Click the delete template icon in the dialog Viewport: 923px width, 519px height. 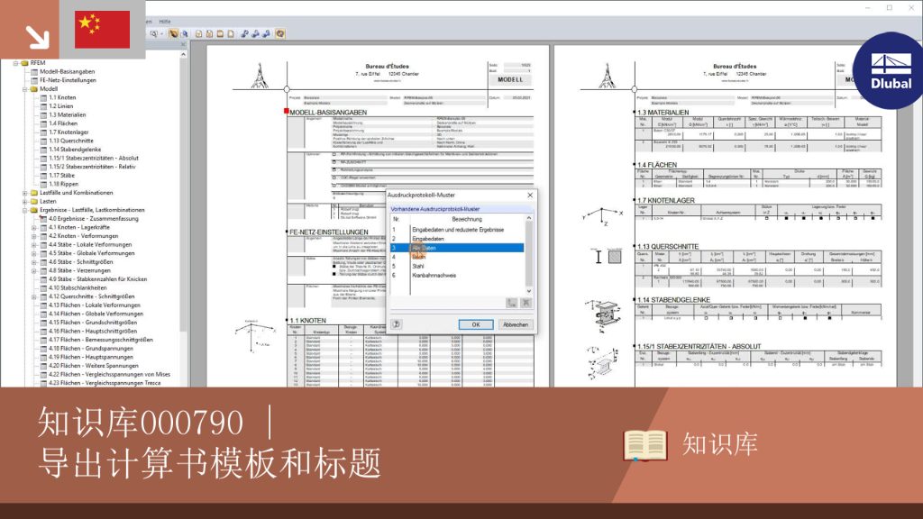pyautogui.click(x=525, y=303)
